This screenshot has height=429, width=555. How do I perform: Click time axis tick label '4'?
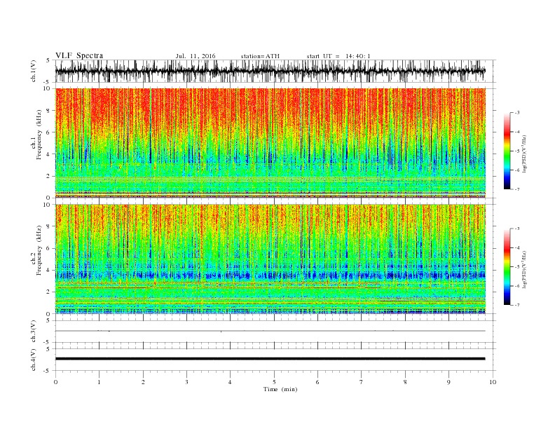coord(230,382)
